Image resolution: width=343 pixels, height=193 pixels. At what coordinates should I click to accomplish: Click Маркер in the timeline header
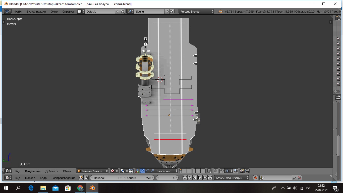(x=30, y=178)
